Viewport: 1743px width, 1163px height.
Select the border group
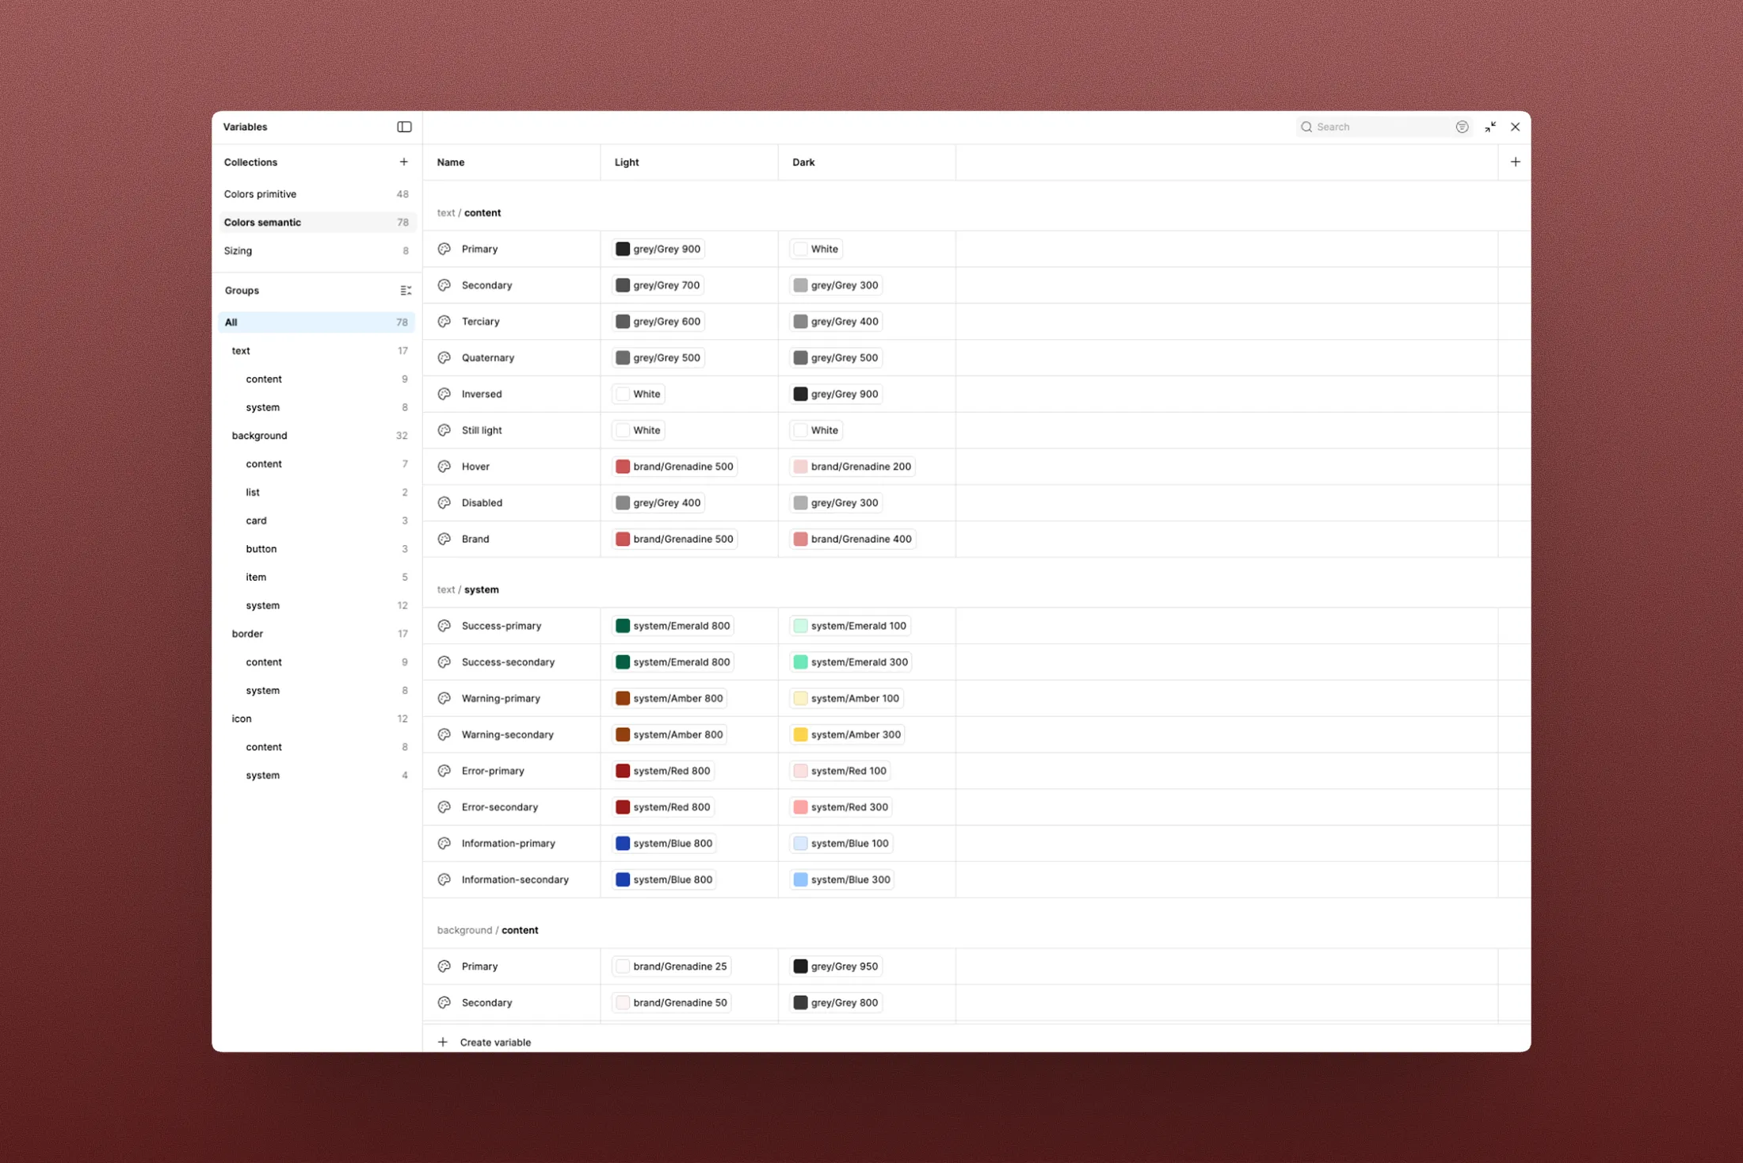tap(317, 634)
